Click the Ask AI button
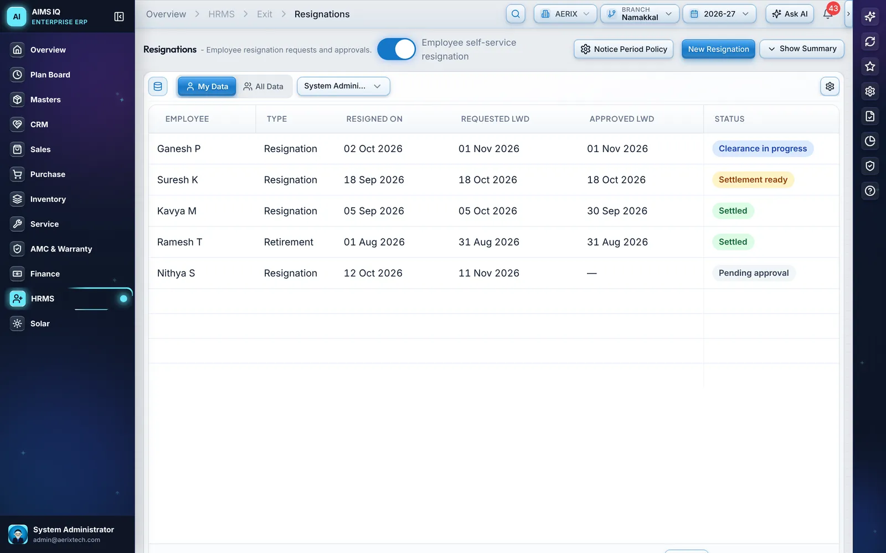Screen dimensions: 886x553 click(790, 14)
